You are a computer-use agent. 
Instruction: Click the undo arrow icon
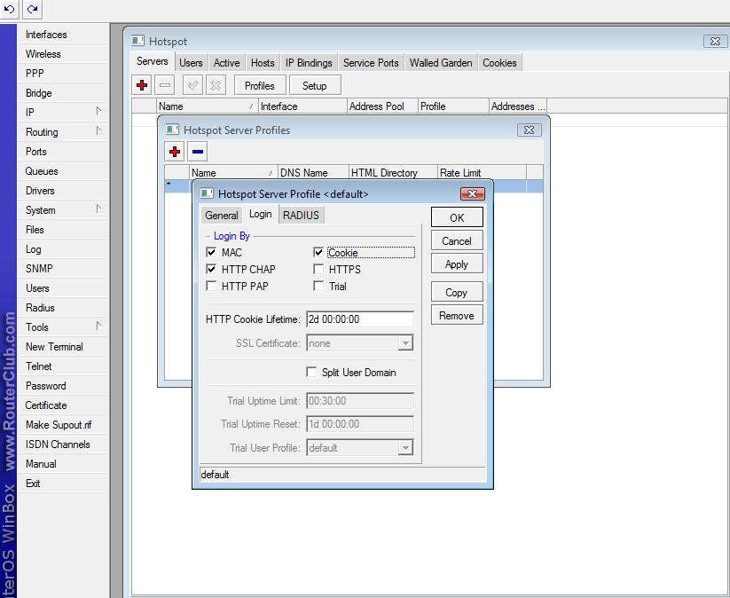click(9, 9)
